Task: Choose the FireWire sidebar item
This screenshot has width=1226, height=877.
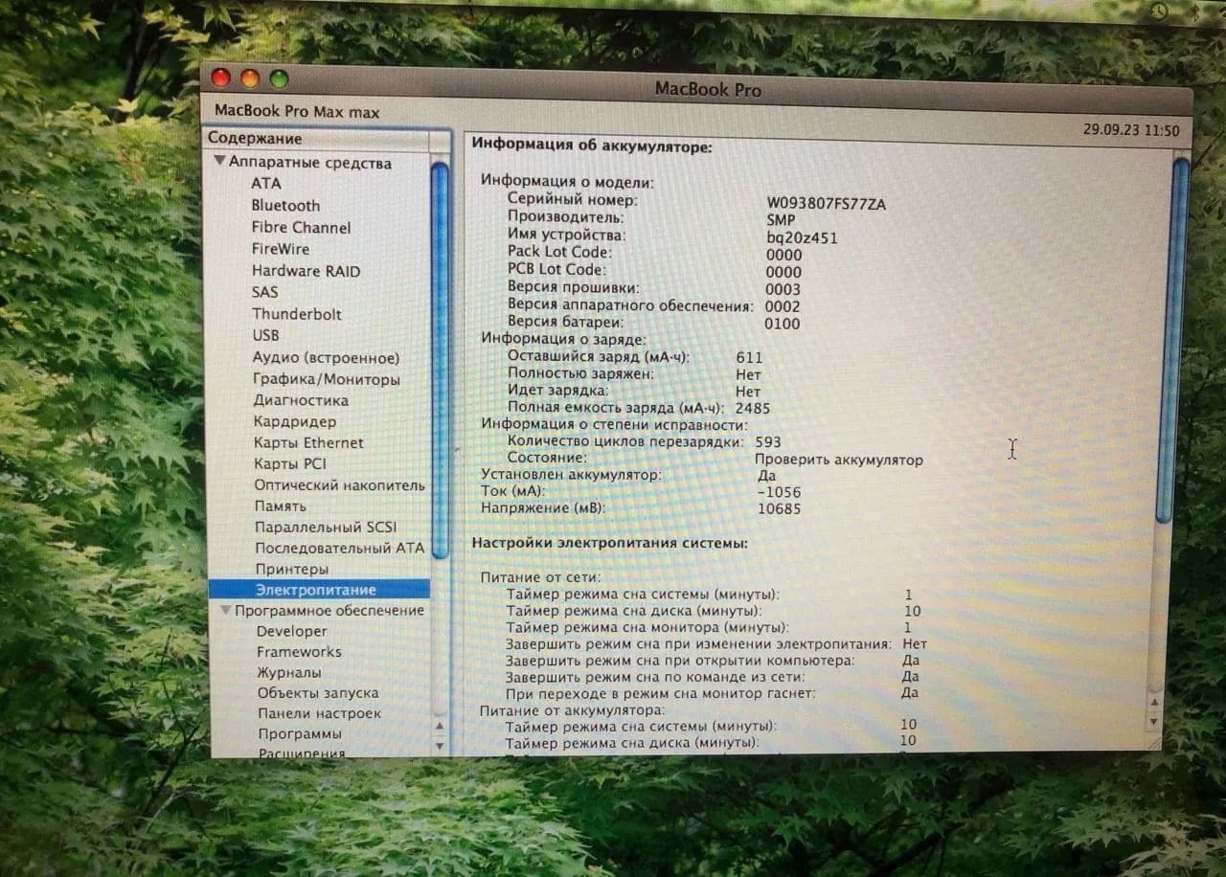Action: (281, 249)
